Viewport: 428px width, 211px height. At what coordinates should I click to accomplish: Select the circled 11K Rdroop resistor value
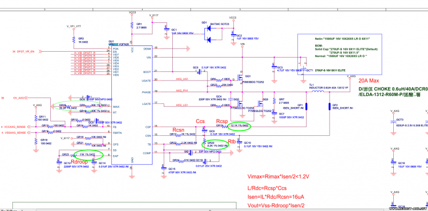tap(89, 155)
